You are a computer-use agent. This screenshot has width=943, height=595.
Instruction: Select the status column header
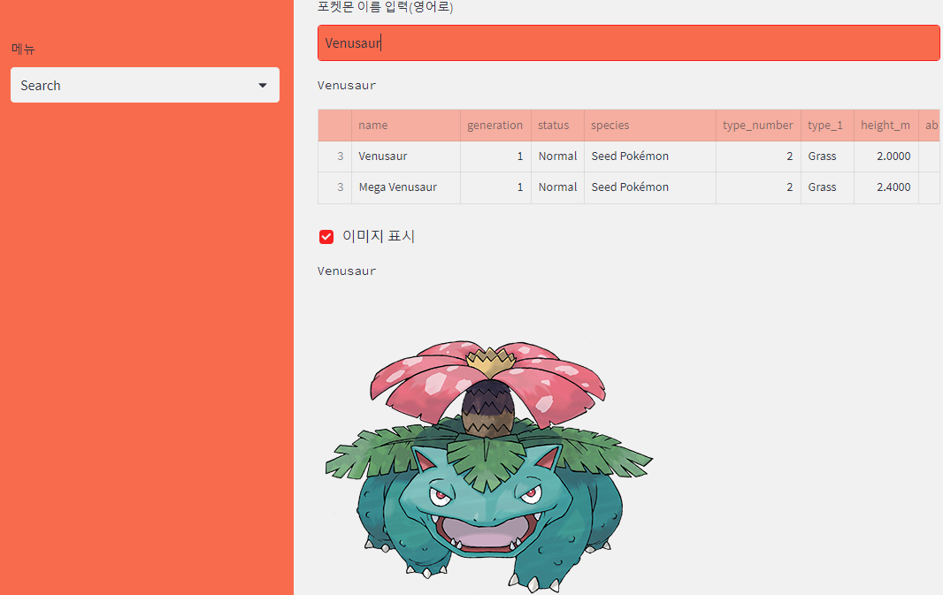pyautogui.click(x=557, y=125)
